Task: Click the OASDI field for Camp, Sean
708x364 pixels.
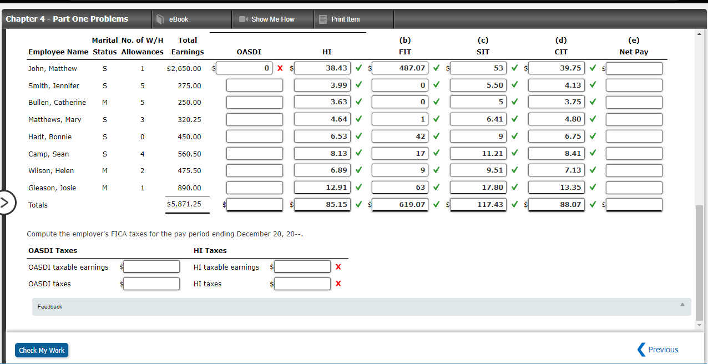Action: [255, 154]
